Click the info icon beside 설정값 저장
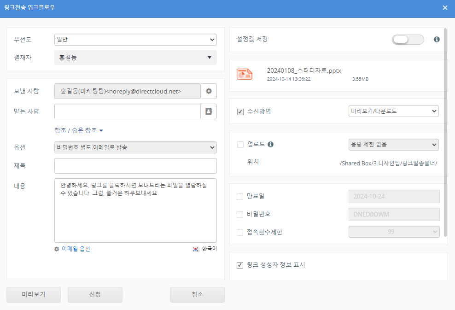Image resolution: width=455 pixels, height=310 pixels. coord(437,40)
